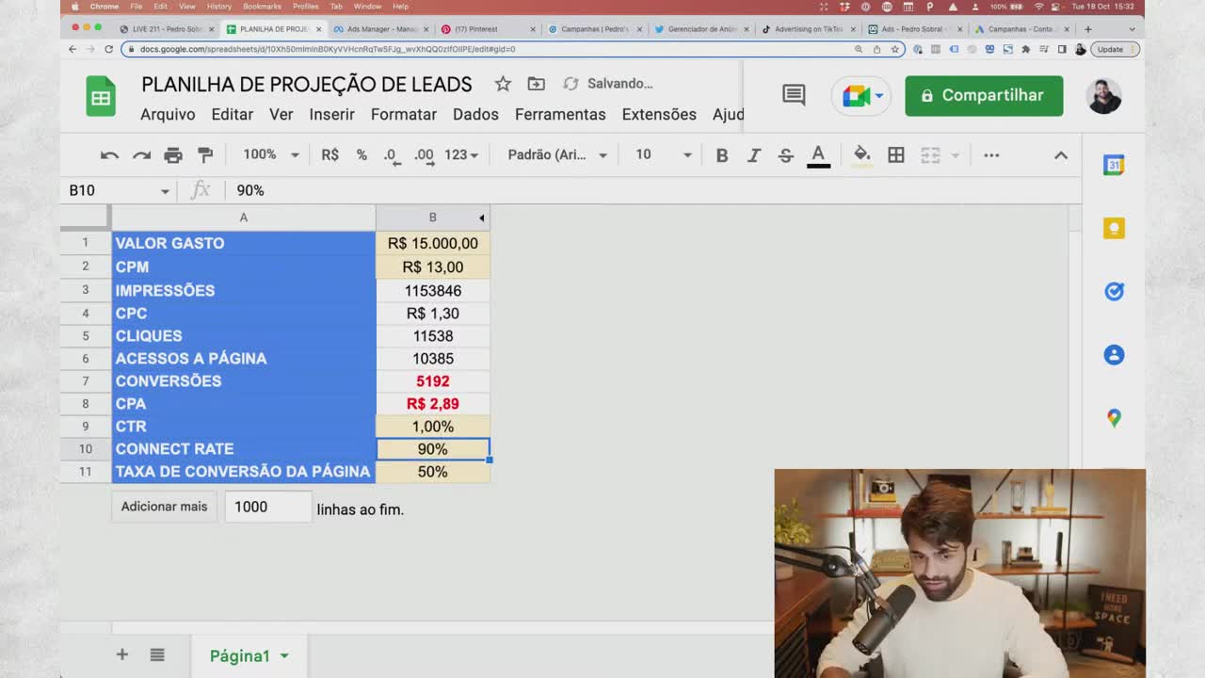
Task: Start a Google Meet call
Action: [862, 95]
